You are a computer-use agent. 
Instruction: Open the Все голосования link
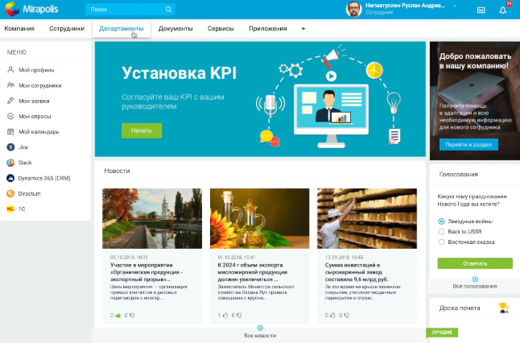pyautogui.click(x=475, y=286)
